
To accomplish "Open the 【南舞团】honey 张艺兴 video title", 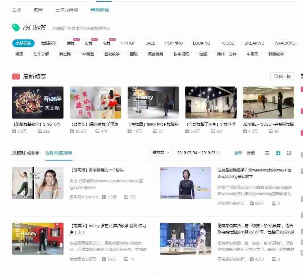I will [x=108, y=229].
